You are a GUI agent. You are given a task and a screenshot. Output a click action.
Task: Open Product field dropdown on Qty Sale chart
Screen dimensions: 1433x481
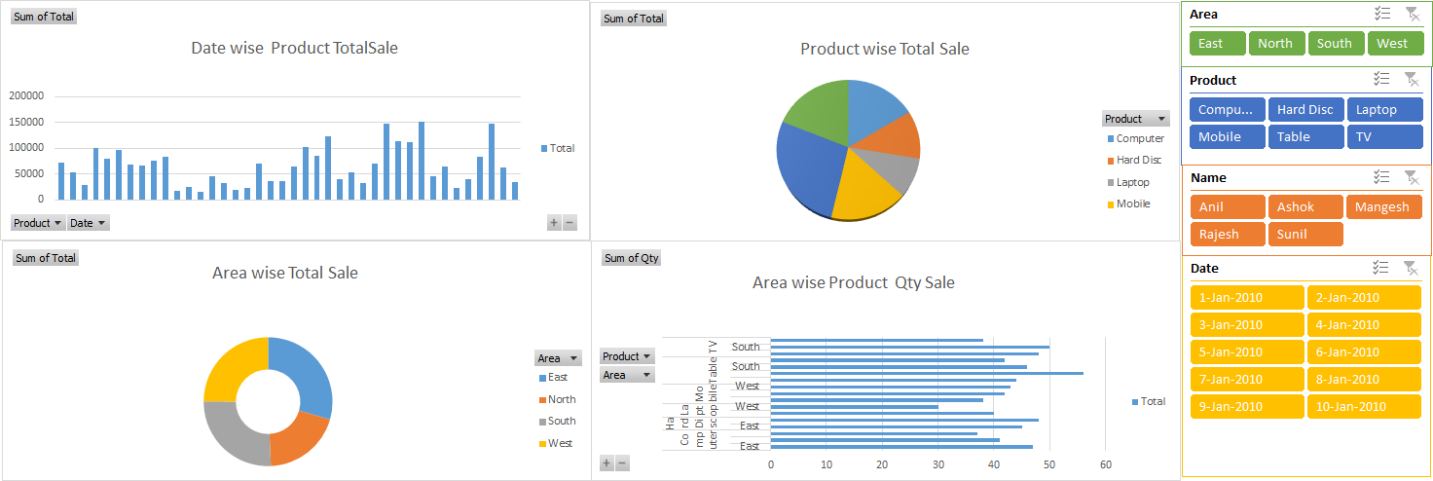627,356
